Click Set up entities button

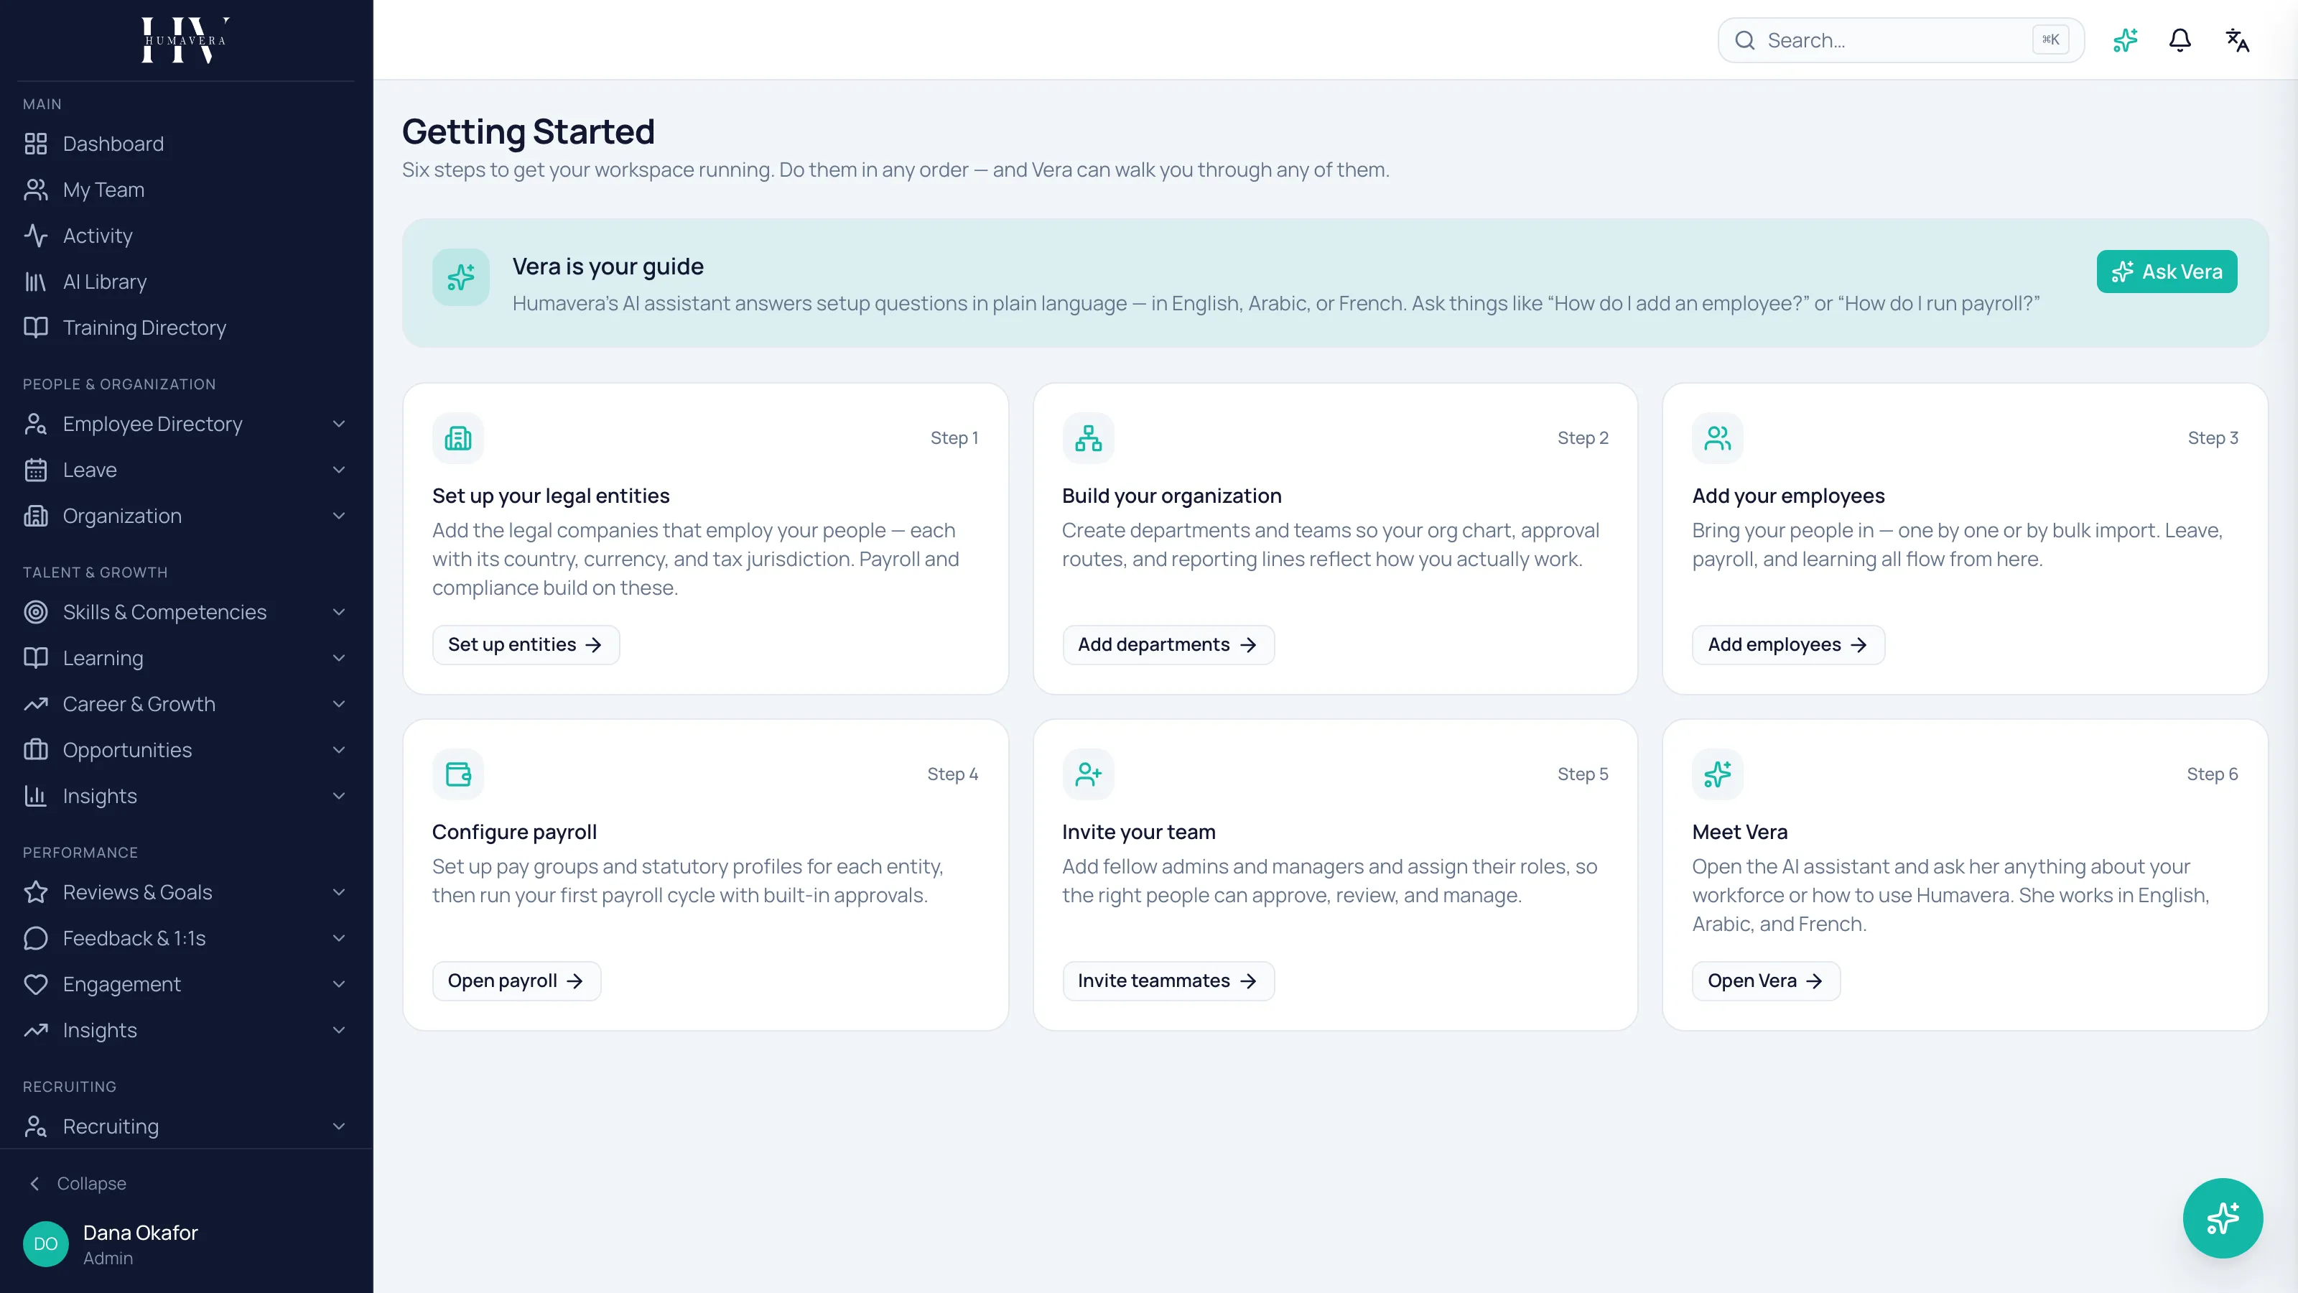[526, 645]
